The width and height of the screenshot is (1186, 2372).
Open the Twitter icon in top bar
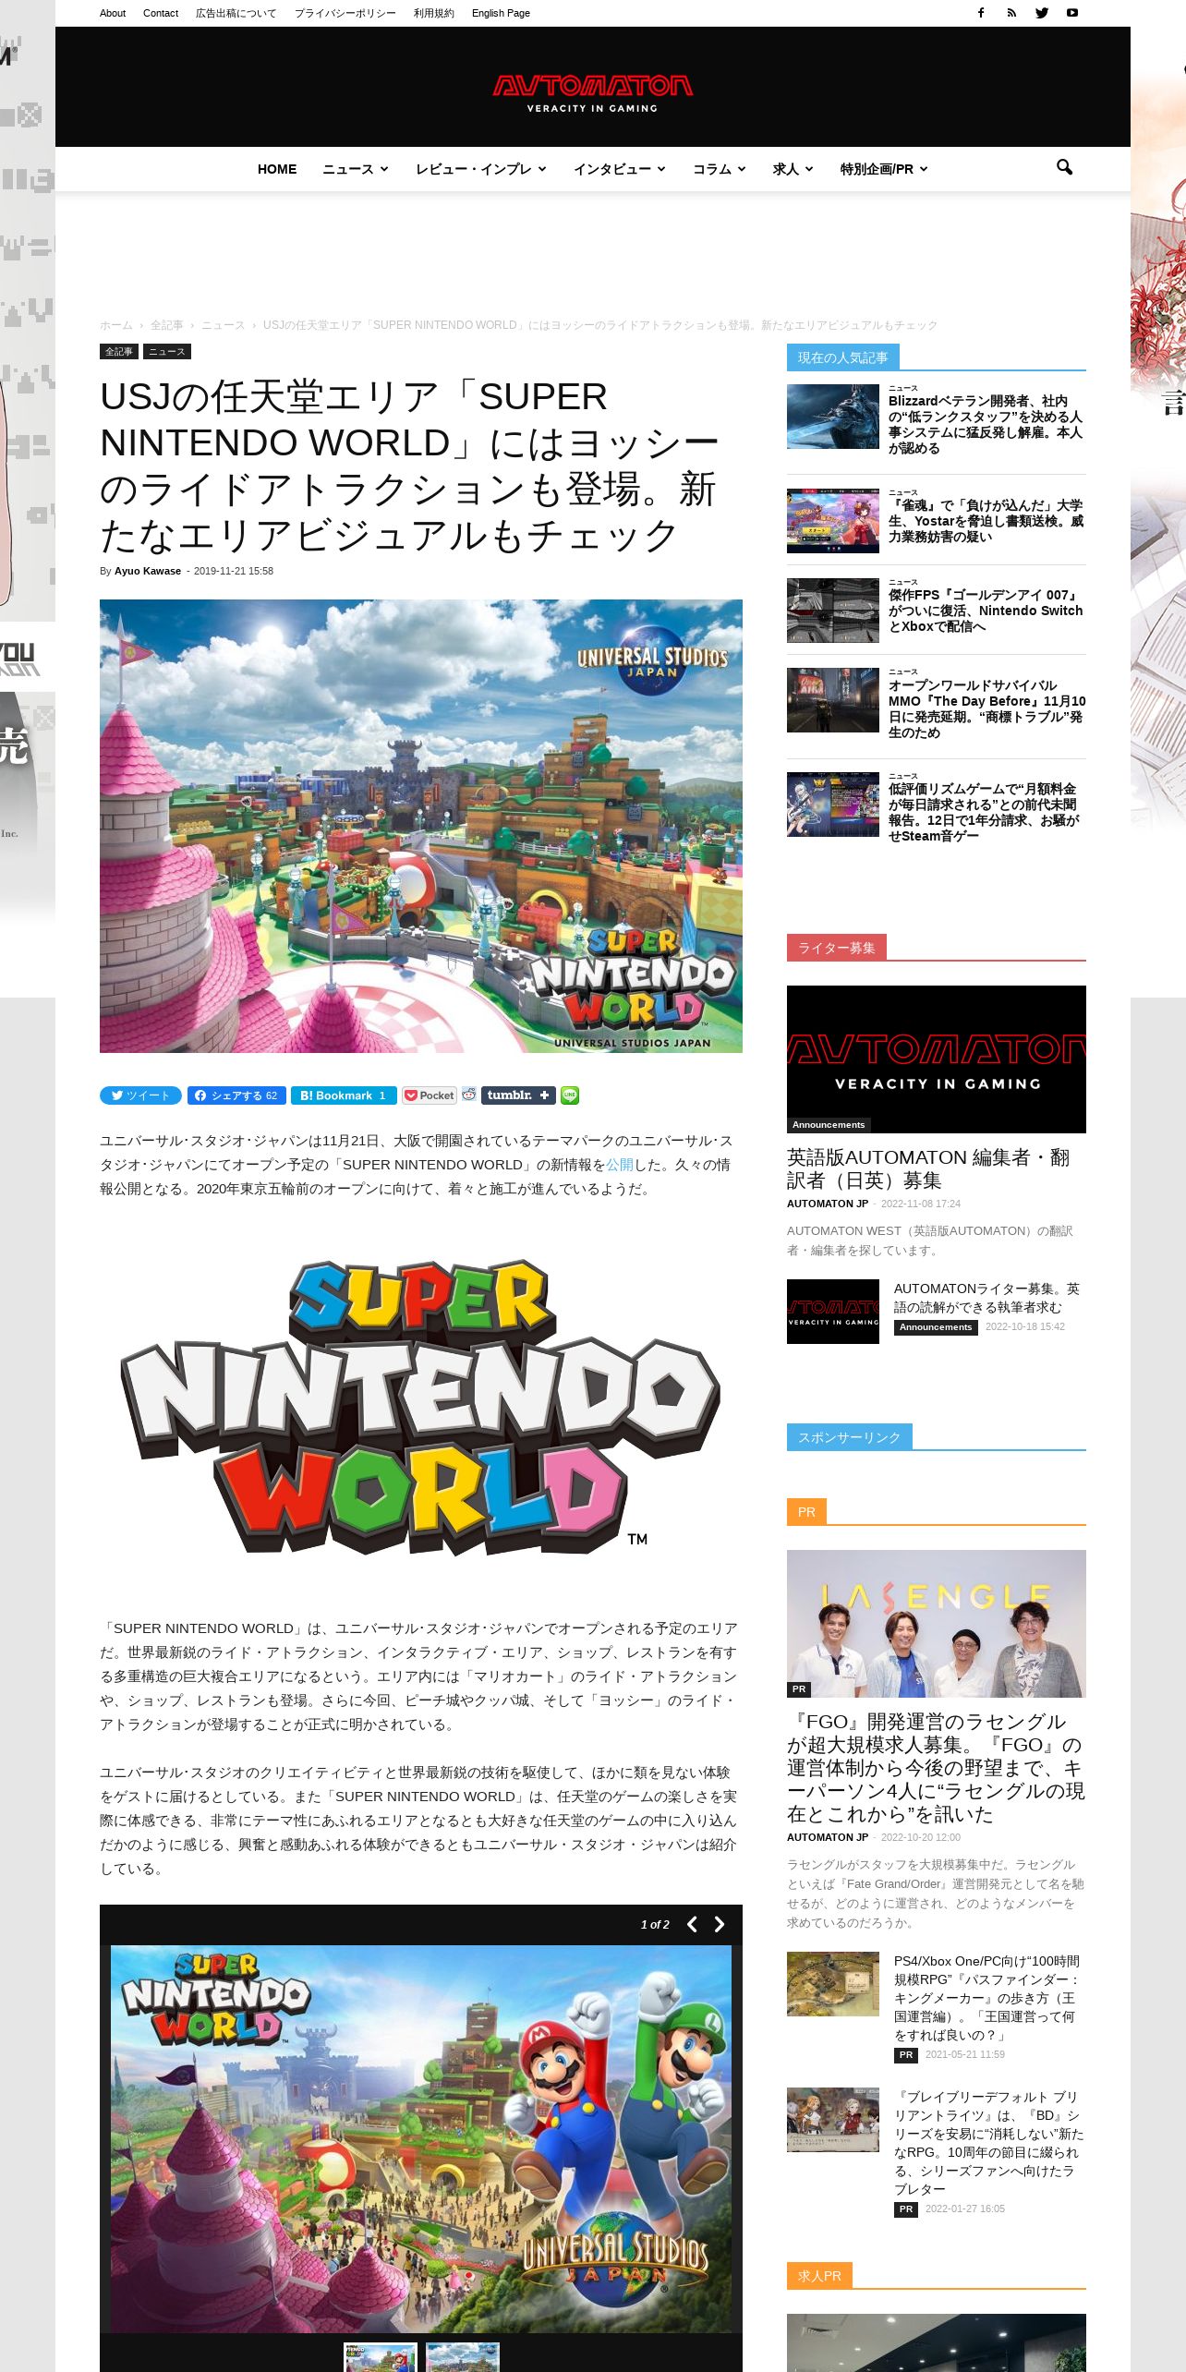click(1042, 13)
